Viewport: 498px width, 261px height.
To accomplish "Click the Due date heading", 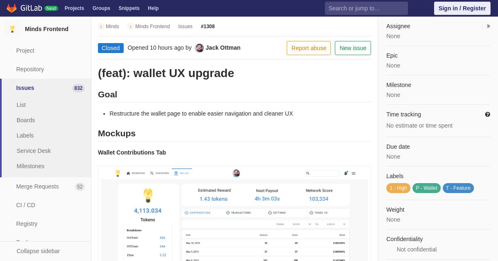I will click(398, 147).
